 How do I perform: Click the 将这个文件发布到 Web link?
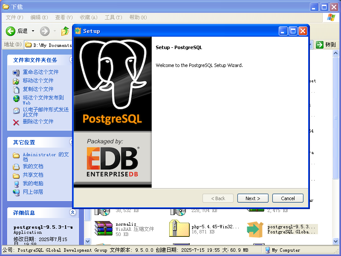(x=43, y=100)
